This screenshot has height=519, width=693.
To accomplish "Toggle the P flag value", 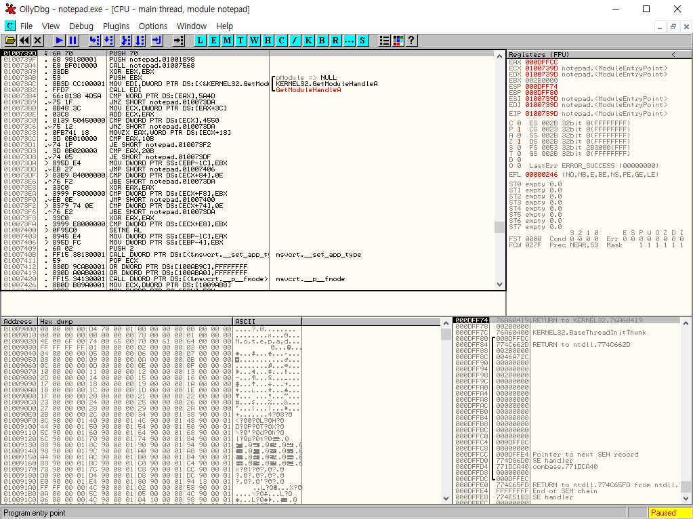I will 519,129.
